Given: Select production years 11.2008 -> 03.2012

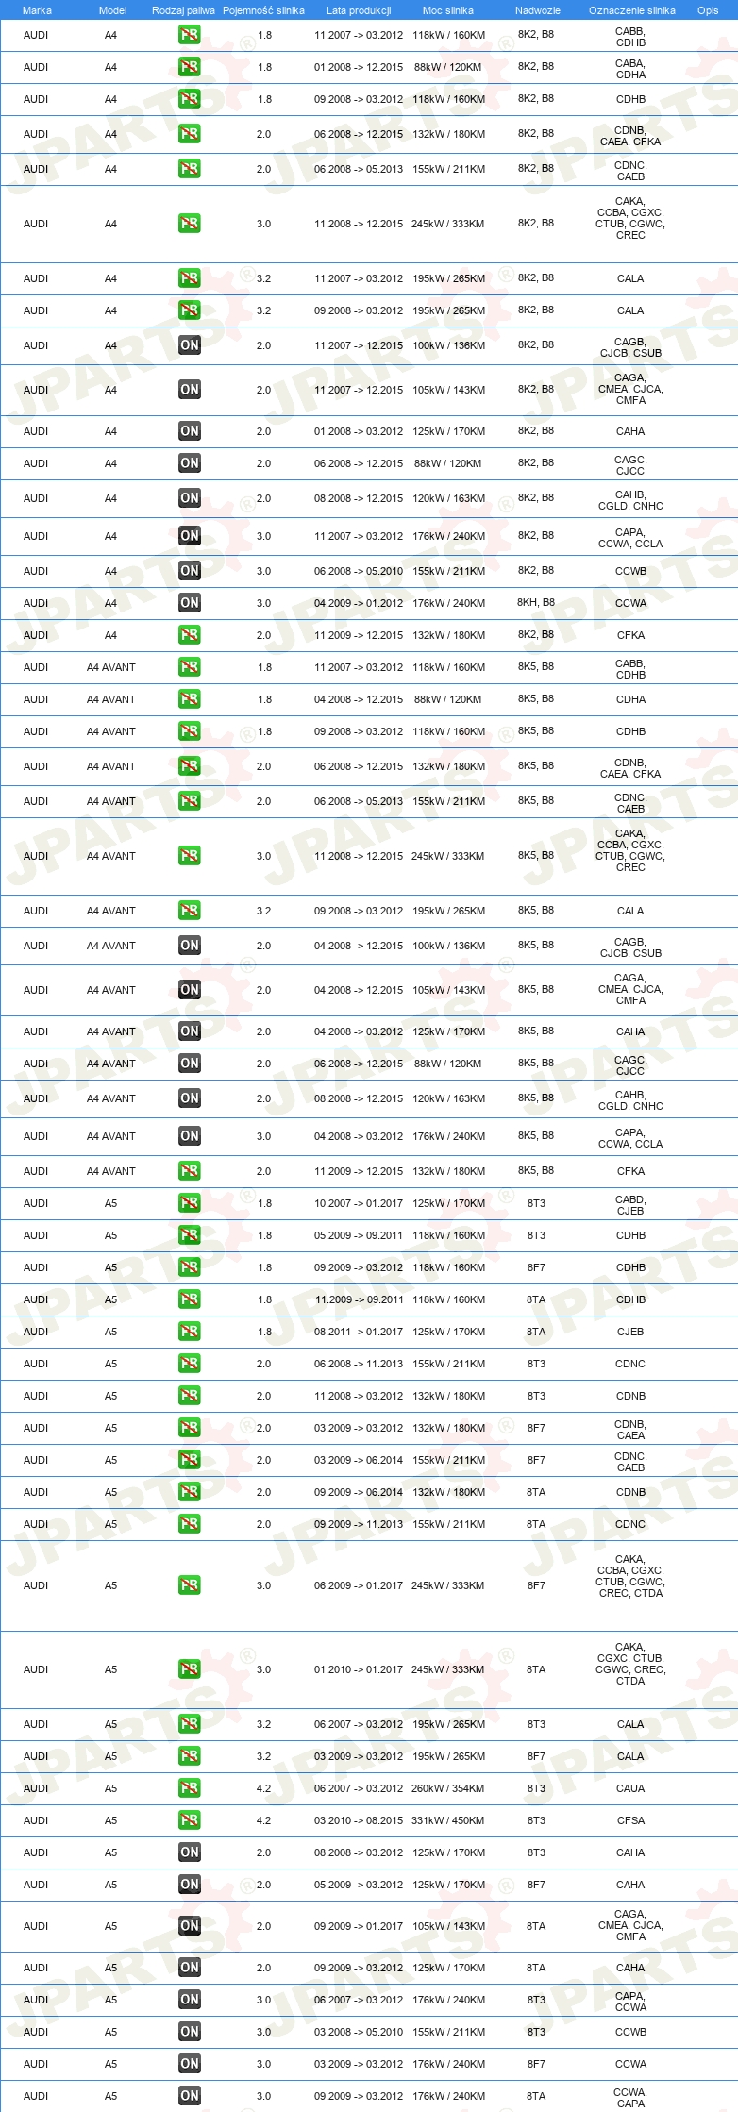Looking at the screenshot, I should click(359, 1396).
